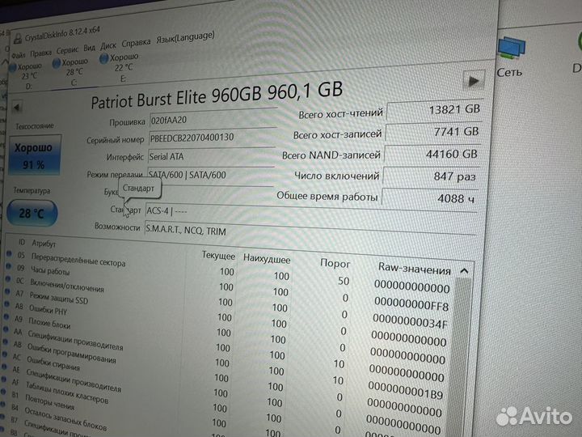Click raw value 0000000001B9

tap(406, 391)
